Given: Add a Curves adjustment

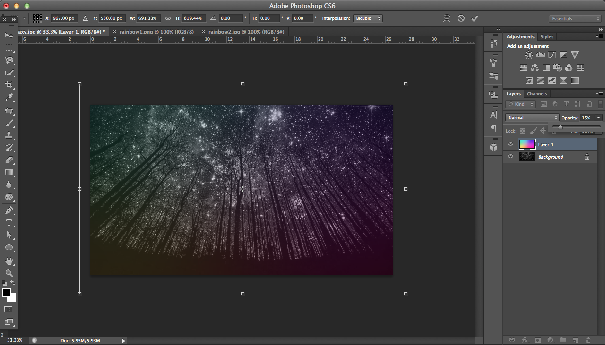Looking at the screenshot, I should click(x=552, y=55).
